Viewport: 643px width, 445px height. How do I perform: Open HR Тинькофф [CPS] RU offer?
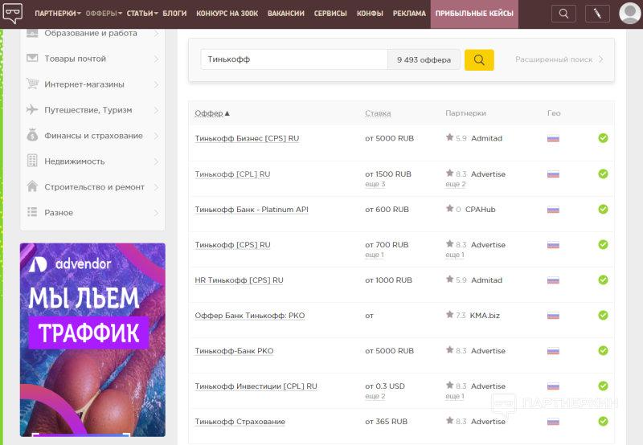(239, 280)
